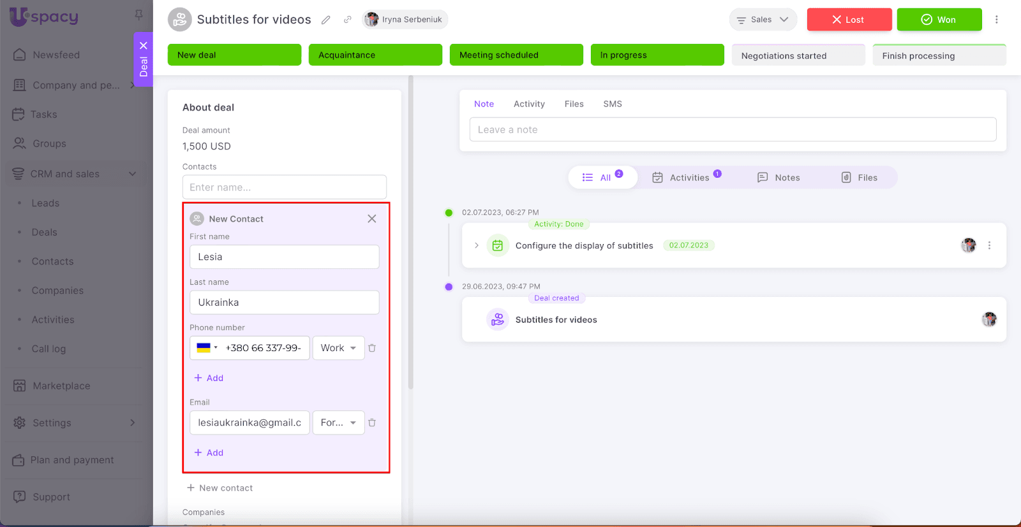The image size is (1021, 527).
Task: Delete the phone number with trash icon
Action: (x=372, y=348)
